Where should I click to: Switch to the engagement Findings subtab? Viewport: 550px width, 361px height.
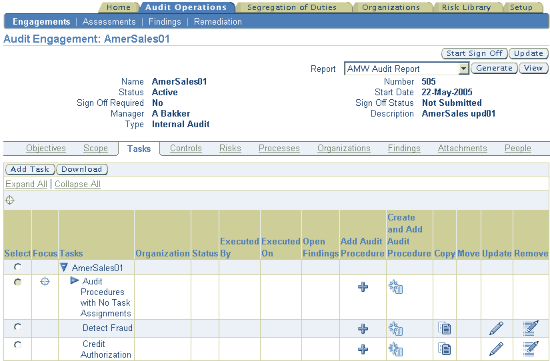(404, 149)
